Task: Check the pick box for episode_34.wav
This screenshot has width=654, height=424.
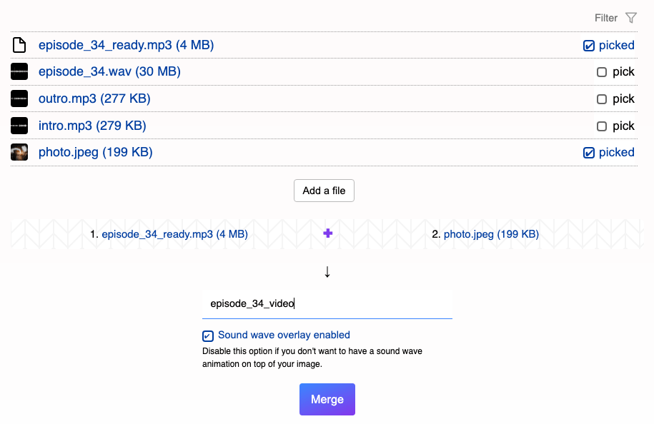Action: pos(601,72)
